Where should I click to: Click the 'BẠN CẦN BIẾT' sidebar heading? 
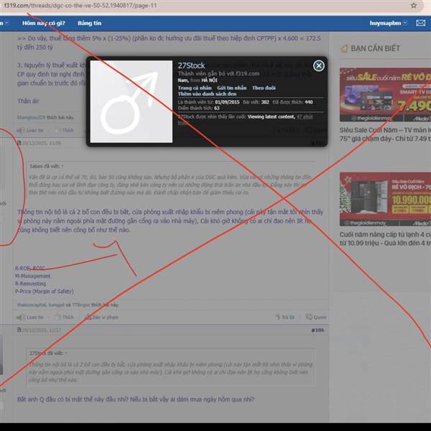375,49
